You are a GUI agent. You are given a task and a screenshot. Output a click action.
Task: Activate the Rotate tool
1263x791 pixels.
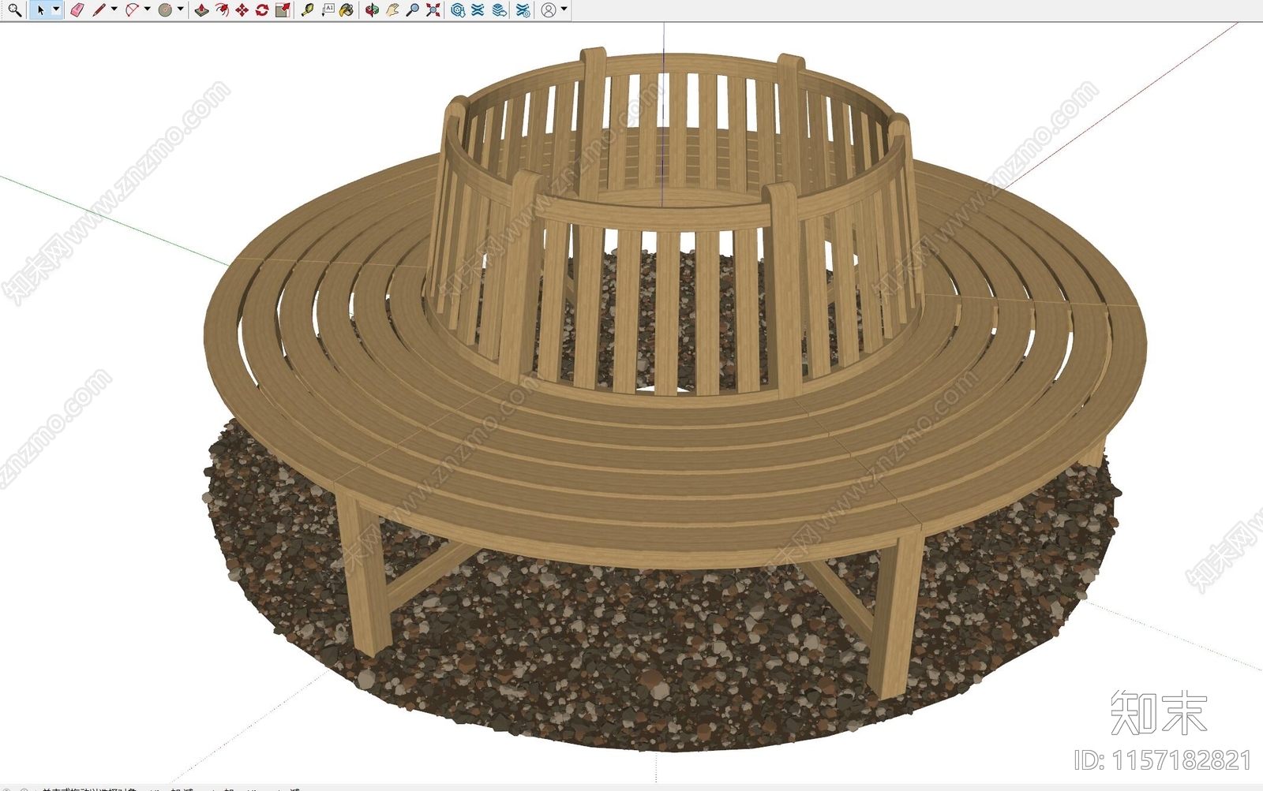click(262, 10)
